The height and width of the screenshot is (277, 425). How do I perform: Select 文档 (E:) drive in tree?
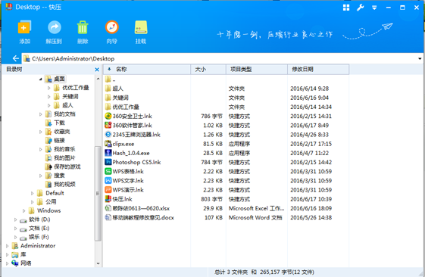click(35, 229)
